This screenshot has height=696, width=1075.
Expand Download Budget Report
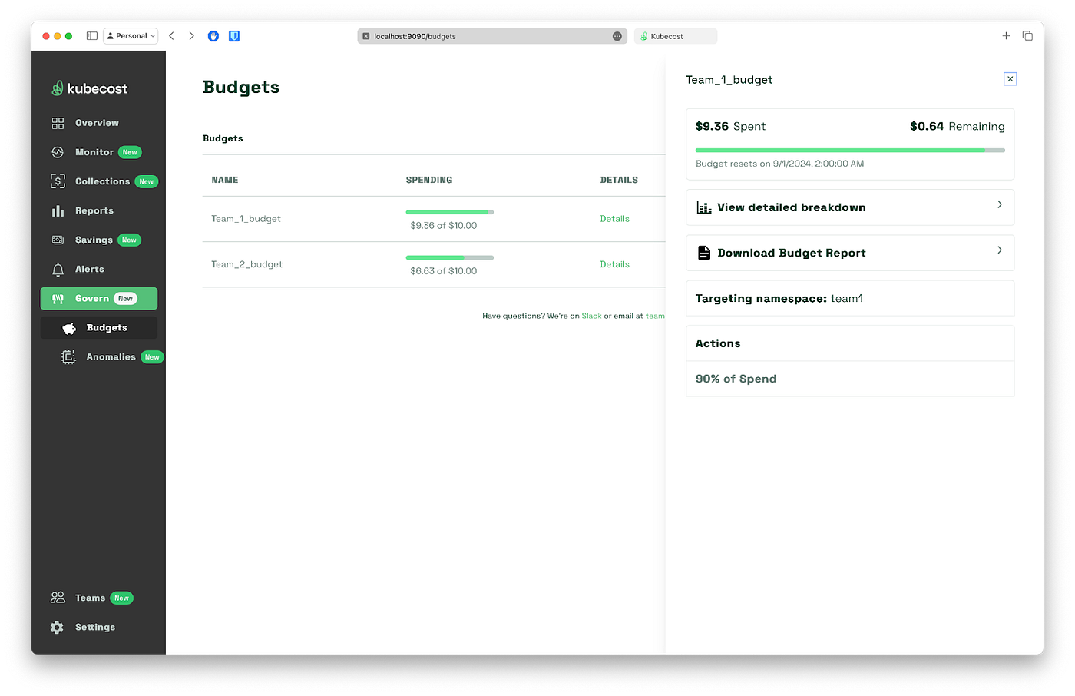(850, 253)
